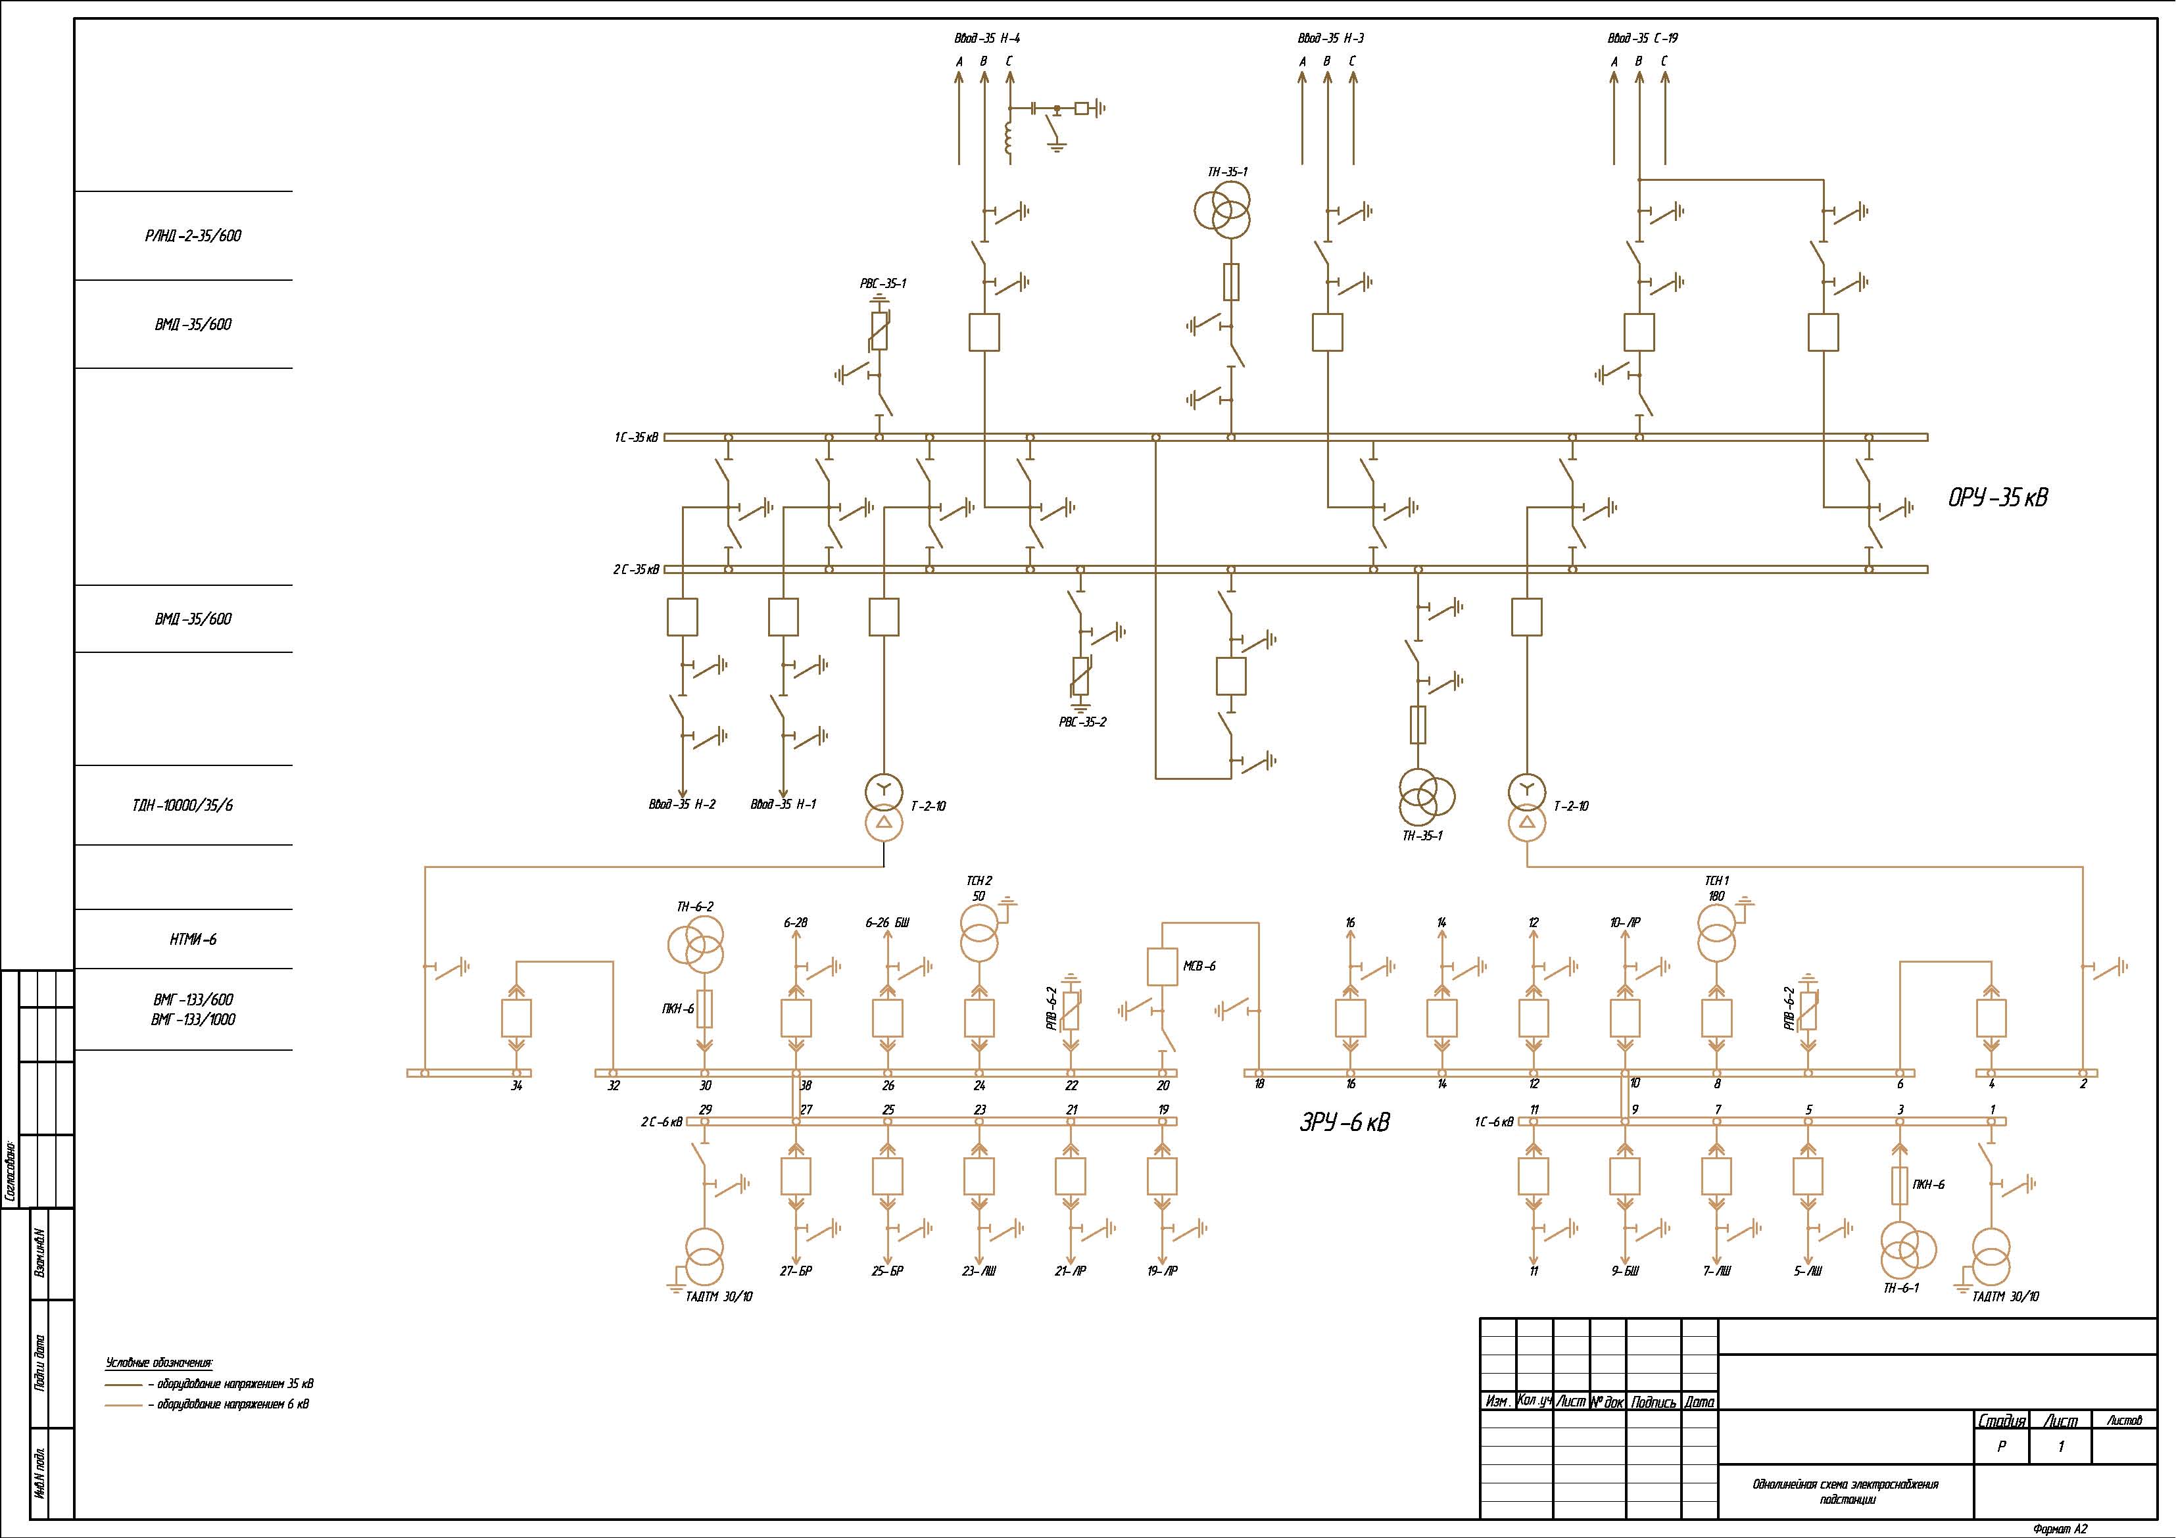Select the Согласовано side stamp label

pyautogui.click(x=11, y=1170)
